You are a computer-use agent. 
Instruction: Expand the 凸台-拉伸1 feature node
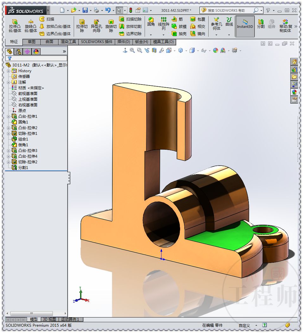point(8,116)
